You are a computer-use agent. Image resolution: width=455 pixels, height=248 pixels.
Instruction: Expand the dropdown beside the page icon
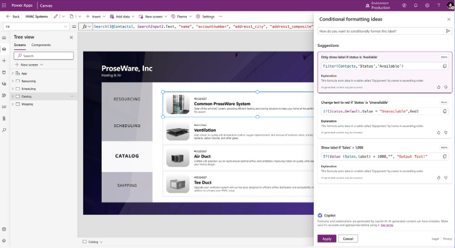pyautogui.click(x=79, y=16)
